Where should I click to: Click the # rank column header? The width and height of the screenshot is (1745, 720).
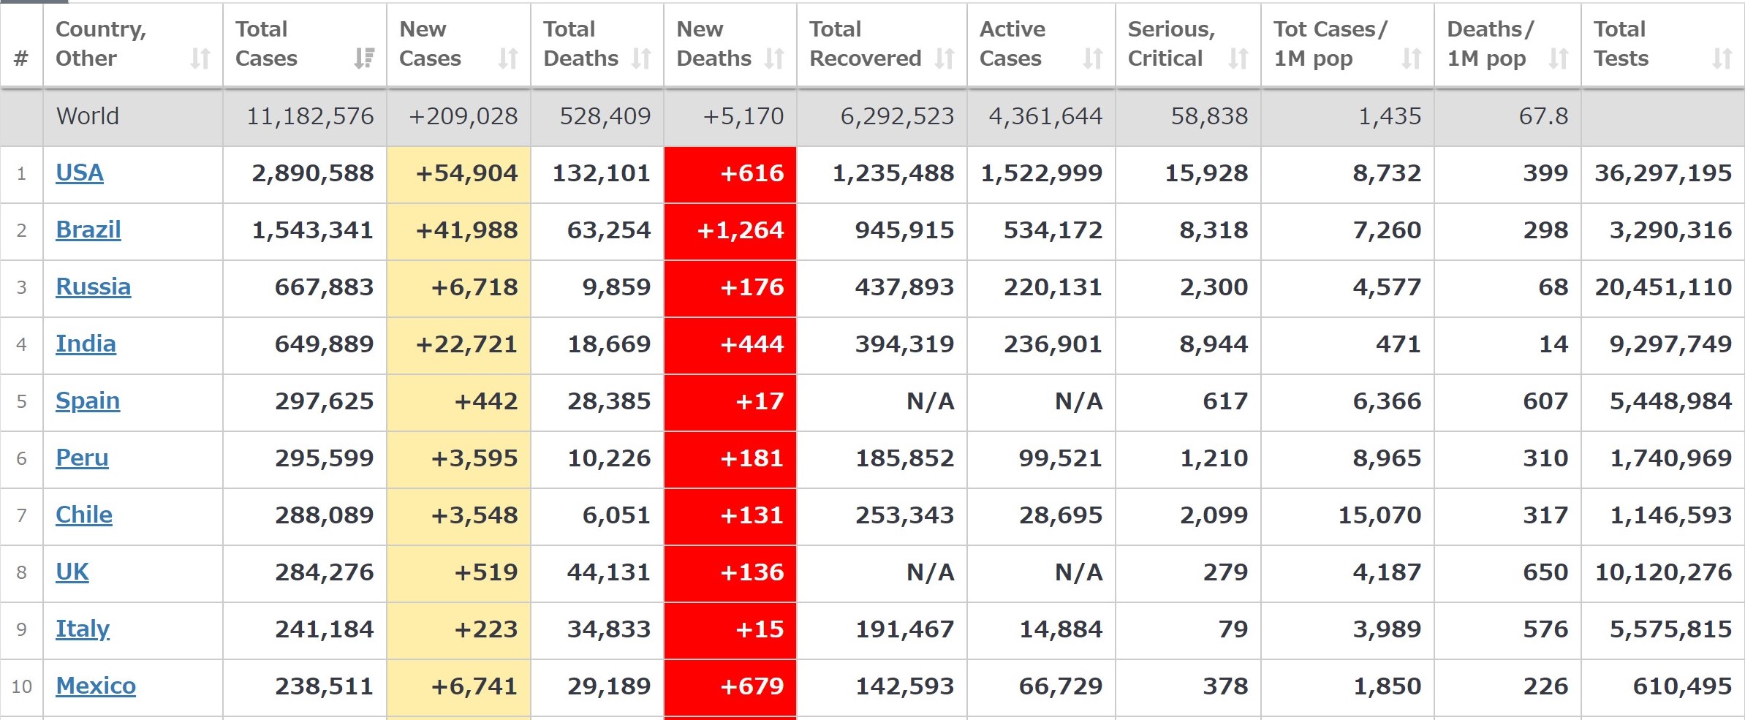coord(21,58)
